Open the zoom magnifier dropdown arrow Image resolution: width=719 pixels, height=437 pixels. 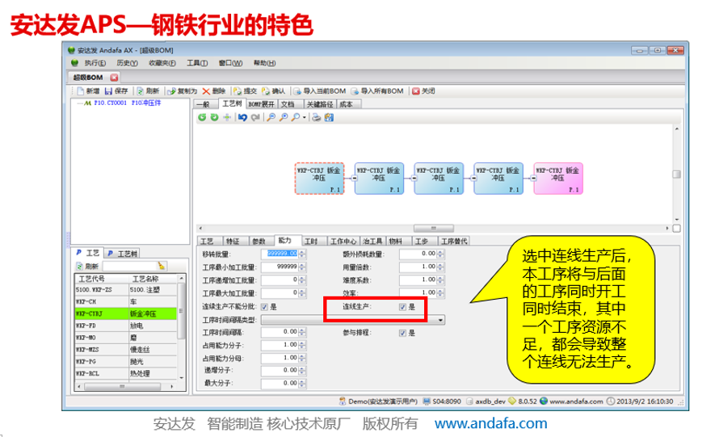(x=305, y=117)
